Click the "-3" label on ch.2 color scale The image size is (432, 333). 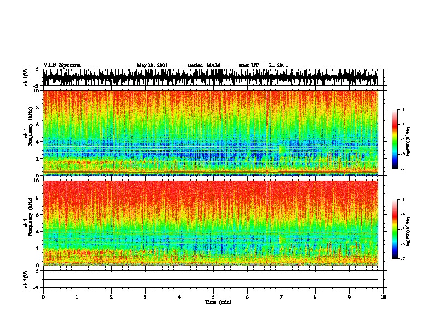402,200
